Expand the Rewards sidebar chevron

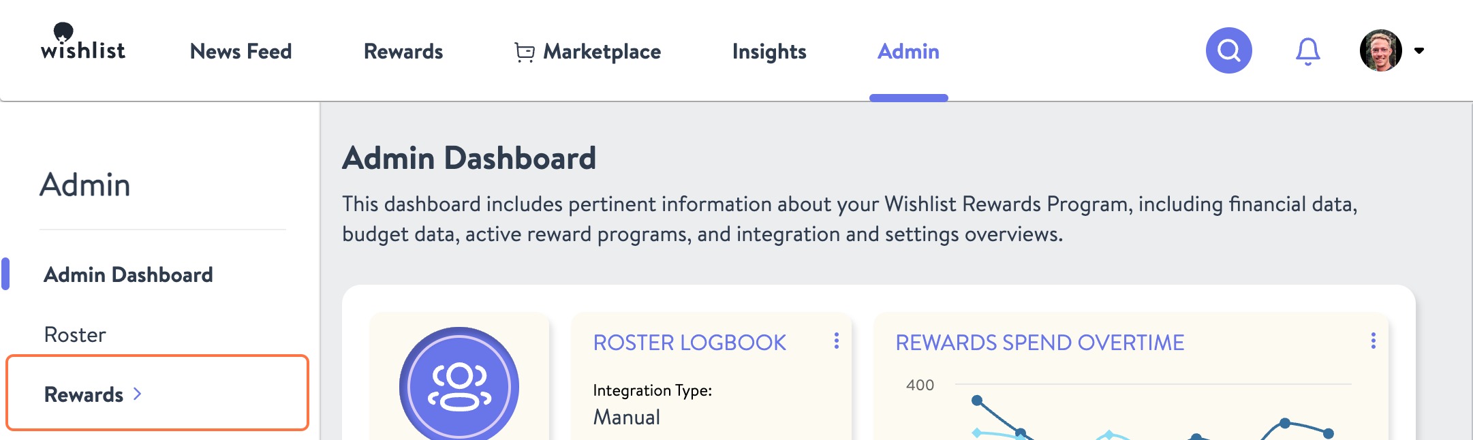click(139, 393)
